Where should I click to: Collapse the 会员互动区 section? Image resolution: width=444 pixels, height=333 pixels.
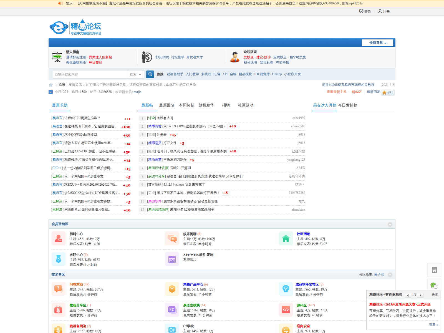[x=390, y=224]
